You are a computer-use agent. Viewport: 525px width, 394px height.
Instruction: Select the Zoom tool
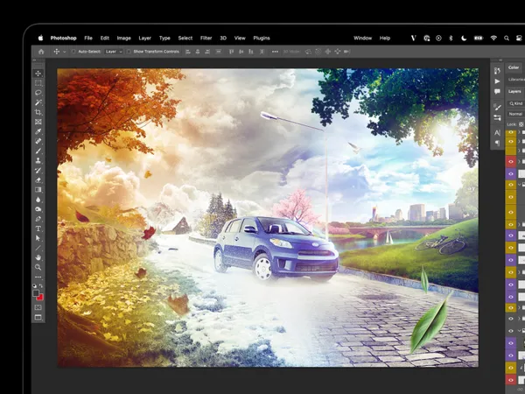tap(38, 267)
